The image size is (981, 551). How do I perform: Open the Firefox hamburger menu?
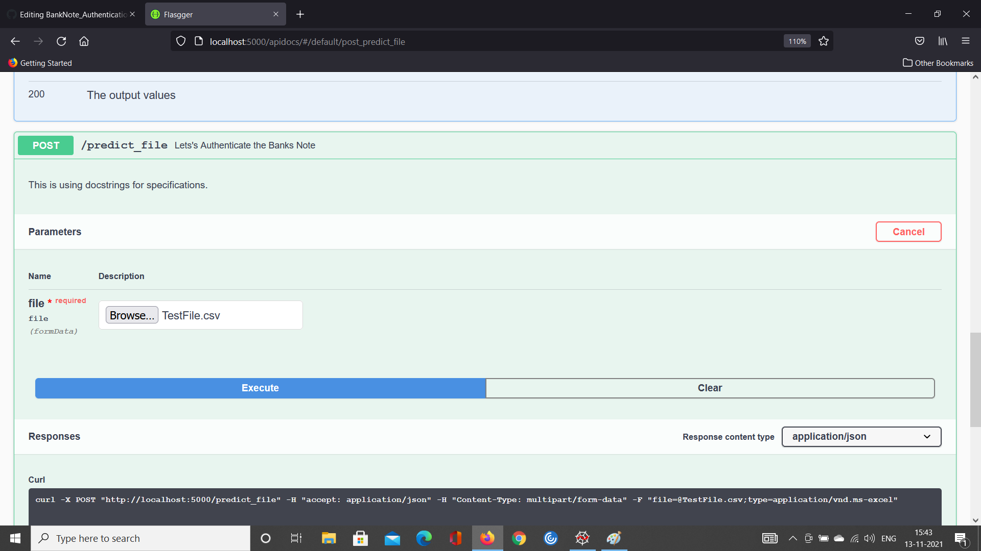click(x=965, y=41)
